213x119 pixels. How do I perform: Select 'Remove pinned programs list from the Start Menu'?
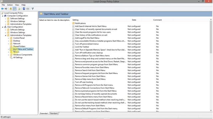pyautogui.click(x=96, y=91)
